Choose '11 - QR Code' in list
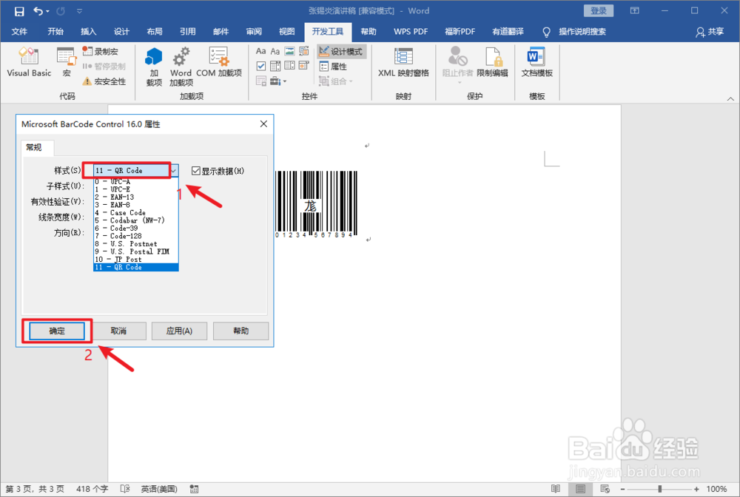Screen dimensions: 740x497 136,268
